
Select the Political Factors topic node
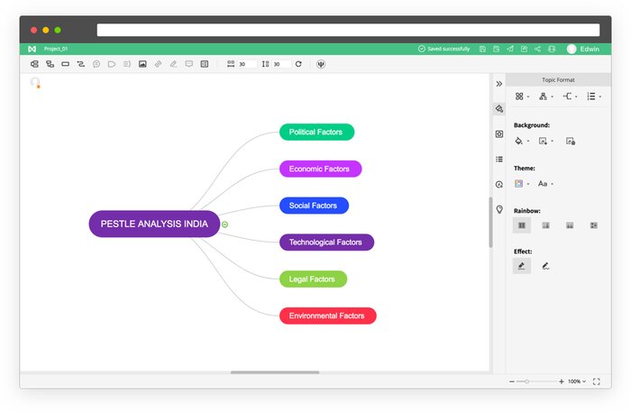pos(316,132)
